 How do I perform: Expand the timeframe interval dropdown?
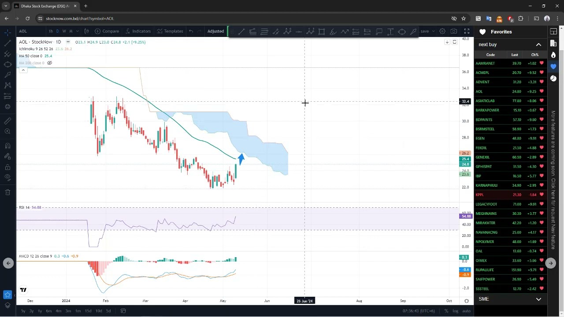click(x=78, y=31)
